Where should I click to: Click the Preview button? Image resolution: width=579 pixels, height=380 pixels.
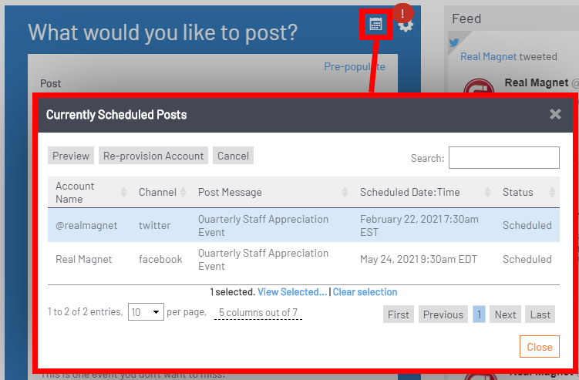[71, 156]
